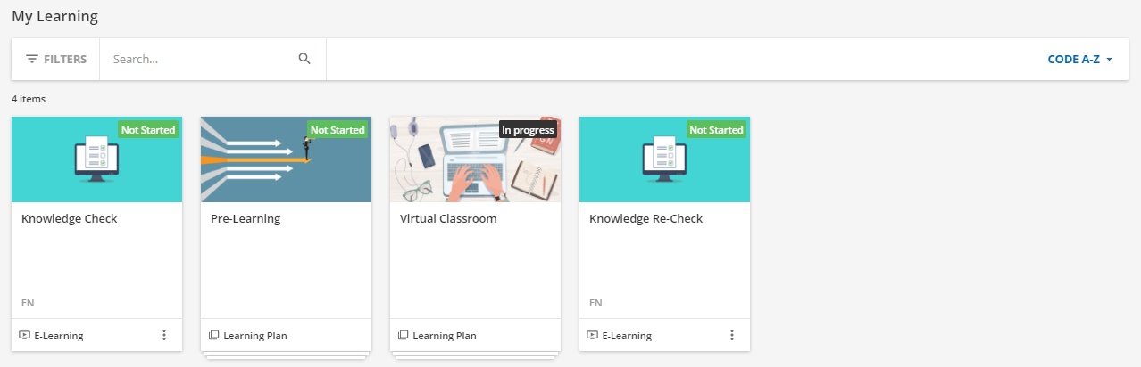Click the Pre-Learning title link

coord(246,219)
